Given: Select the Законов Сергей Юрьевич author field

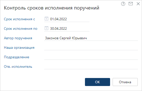Looking at the screenshot, I should (x=91, y=38).
